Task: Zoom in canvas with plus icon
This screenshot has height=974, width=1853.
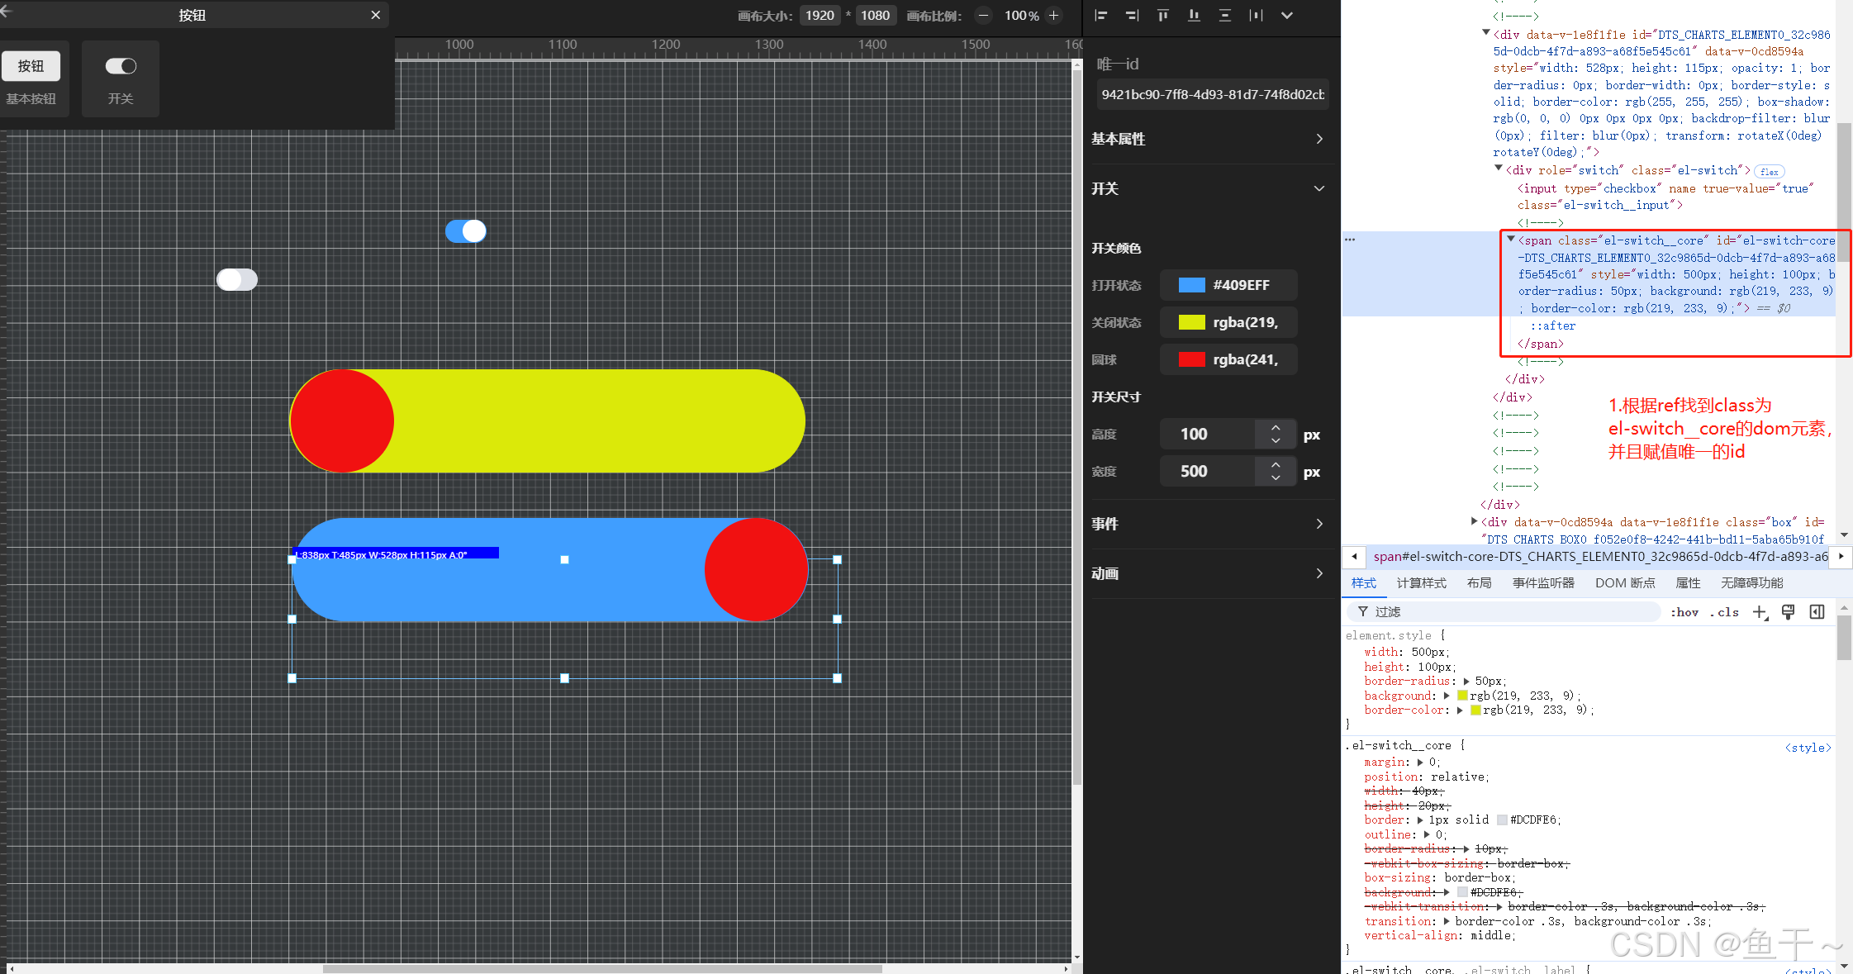Action: [1053, 15]
